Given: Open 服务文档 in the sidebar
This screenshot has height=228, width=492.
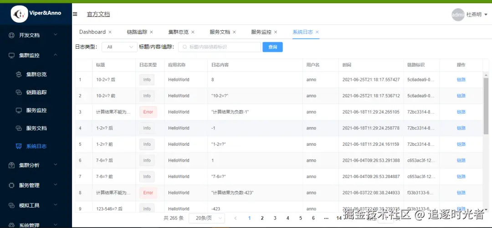Looking at the screenshot, I should 36,128.
